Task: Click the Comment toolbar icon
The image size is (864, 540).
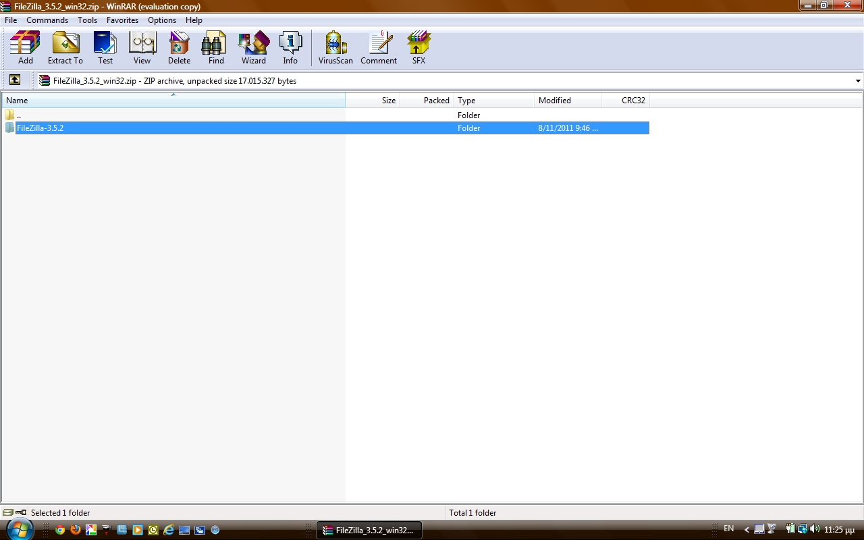Action: coord(379,47)
